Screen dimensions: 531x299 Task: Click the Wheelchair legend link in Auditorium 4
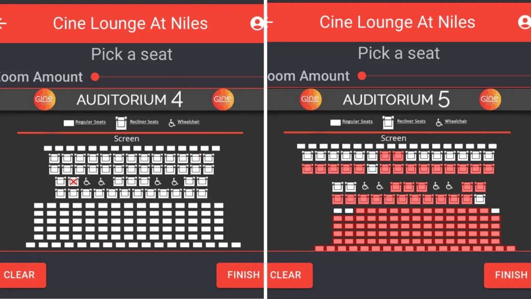click(x=188, y=122)
